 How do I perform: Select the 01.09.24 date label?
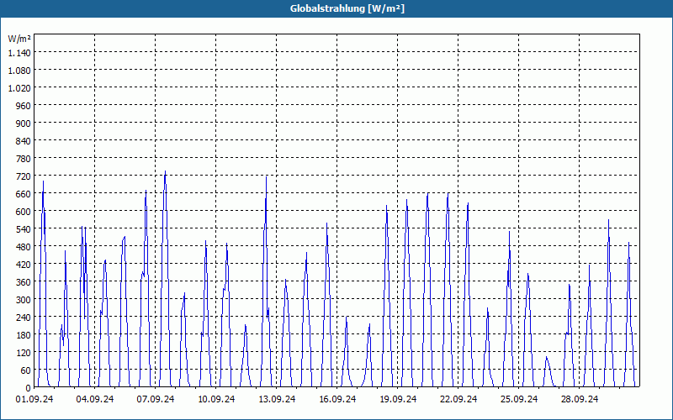tap(34, 399)
